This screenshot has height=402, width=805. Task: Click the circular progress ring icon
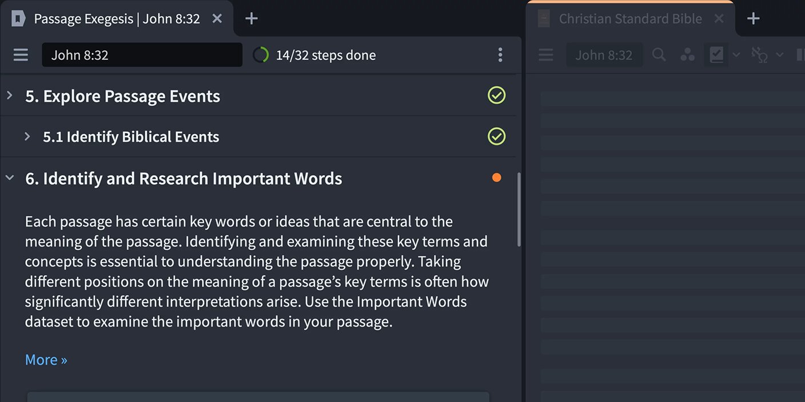point(261,55)
